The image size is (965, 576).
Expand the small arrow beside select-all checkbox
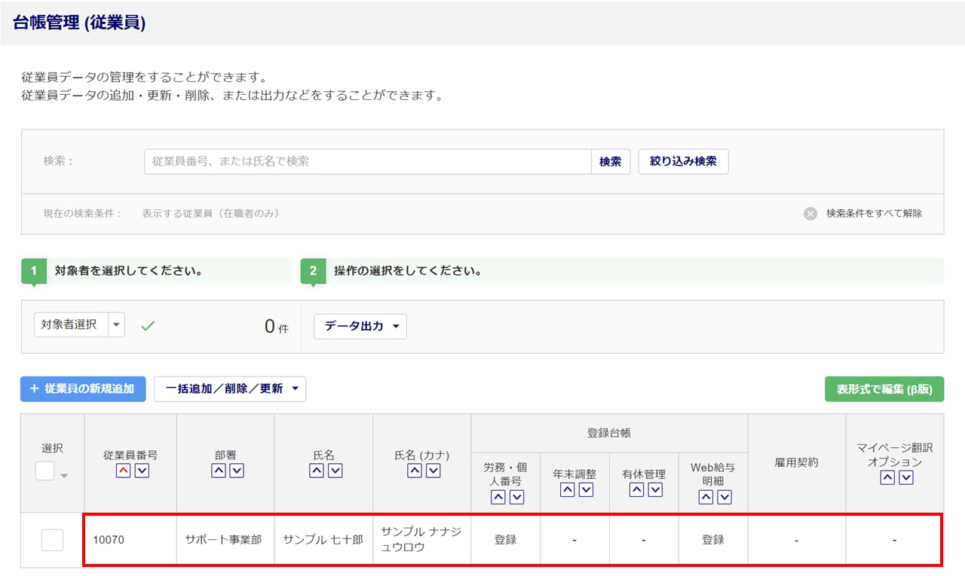tap(64, 475)
